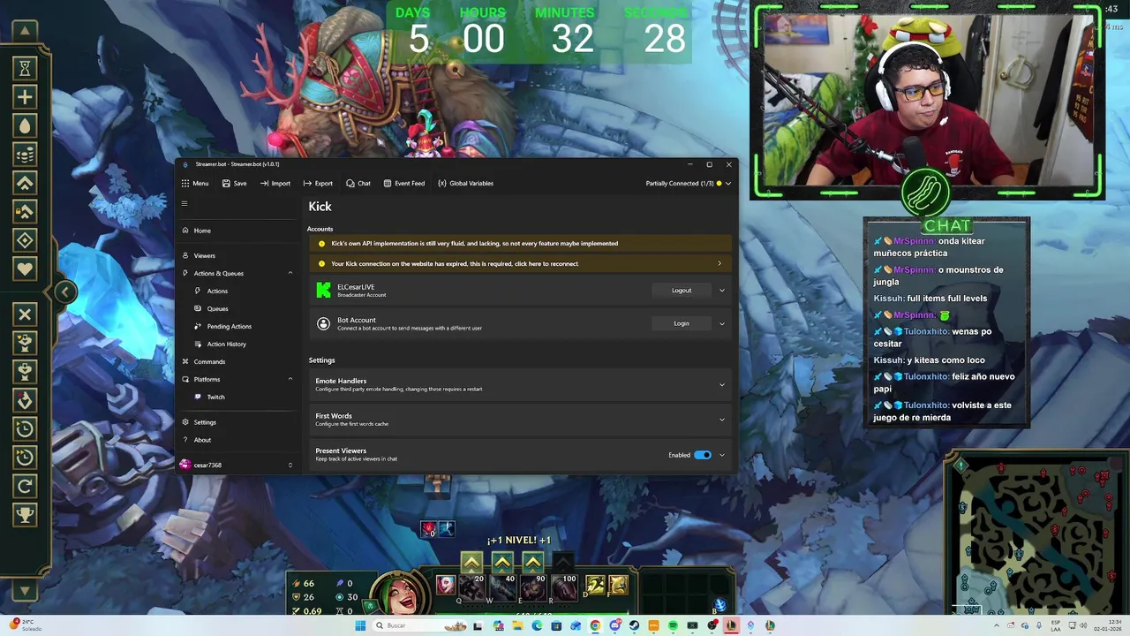Viewport: 1130px width, 636px height.
Task: Open Discord from the taskbar
Action: (x=615, y=625)
